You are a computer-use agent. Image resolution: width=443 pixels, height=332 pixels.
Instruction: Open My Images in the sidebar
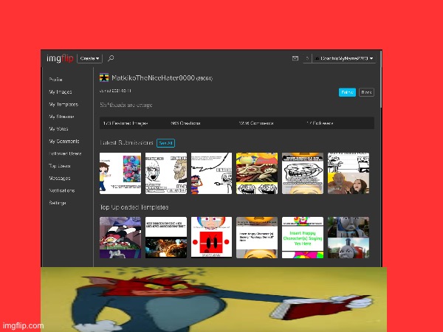[61, 91]
